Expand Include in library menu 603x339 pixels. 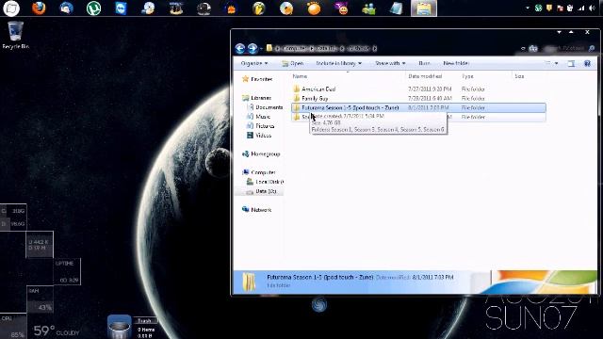point(339,63)
